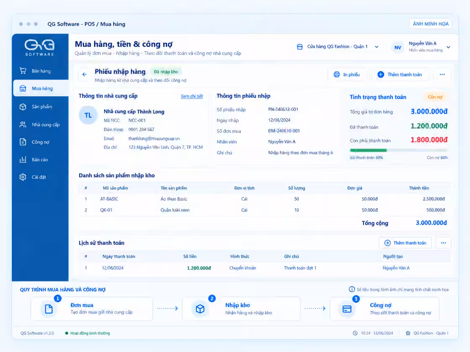Click the clock icon in status bar
Viewport: 470px width, 352px height.
355,333
